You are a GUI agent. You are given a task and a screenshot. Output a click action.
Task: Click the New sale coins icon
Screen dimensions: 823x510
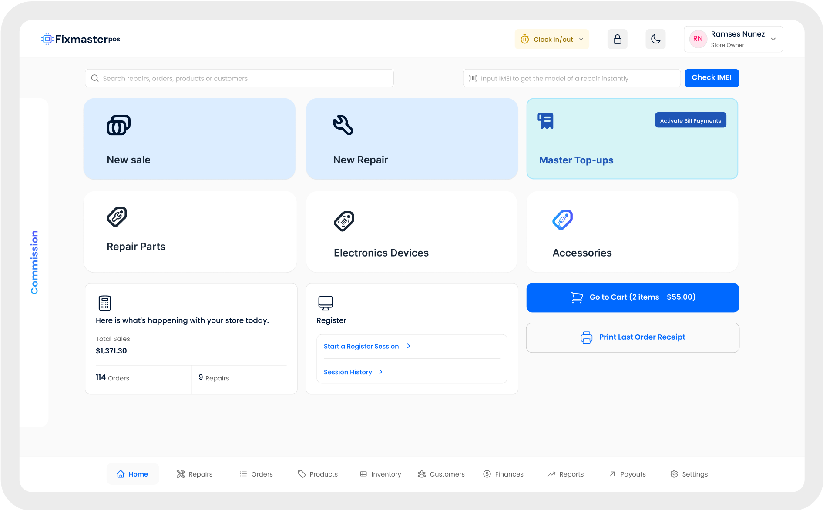tap(118, 125)
